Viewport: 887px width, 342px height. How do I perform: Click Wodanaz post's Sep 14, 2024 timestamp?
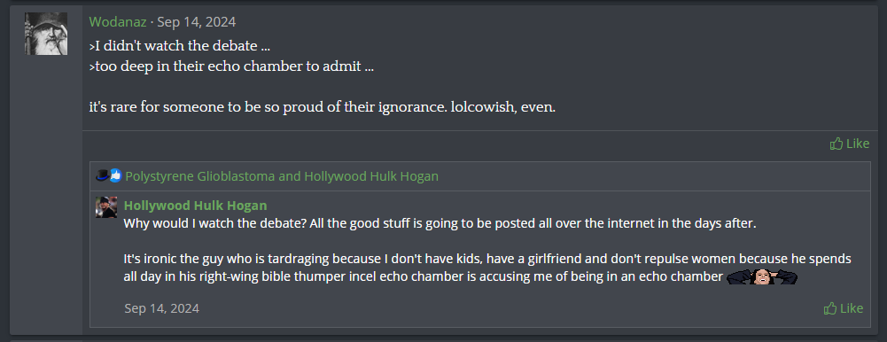click(197, 22)
